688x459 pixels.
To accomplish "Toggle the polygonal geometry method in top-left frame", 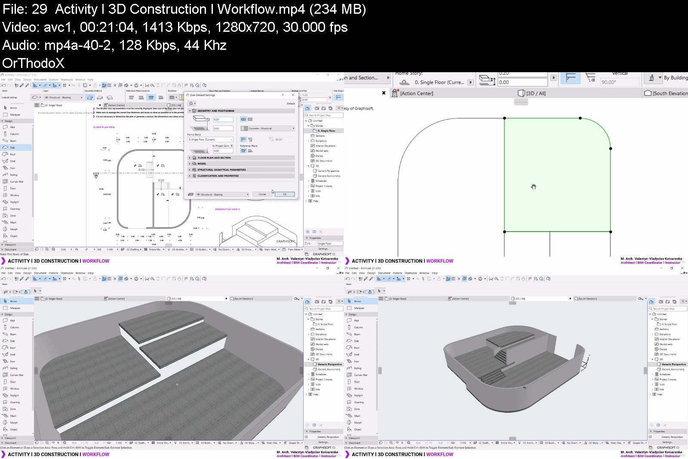I will tap(90, 98).
